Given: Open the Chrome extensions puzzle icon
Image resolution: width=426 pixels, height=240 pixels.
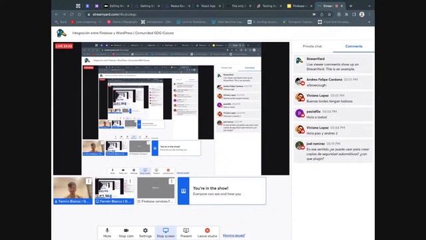Looking at the screenshot, I should click(x=346, y=15).
